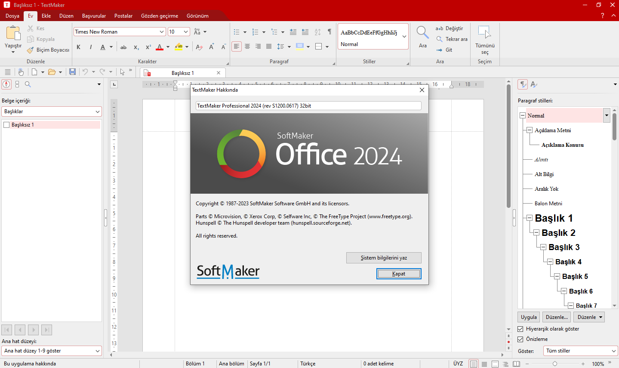
Task: Open the font size 10 dropdown
Action: 186,32
